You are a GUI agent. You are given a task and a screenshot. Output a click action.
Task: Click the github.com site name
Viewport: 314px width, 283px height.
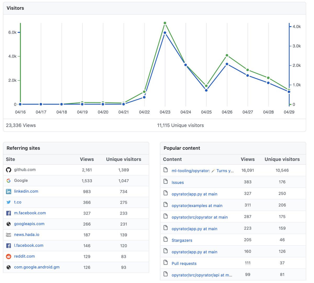(x=25, y=170)
